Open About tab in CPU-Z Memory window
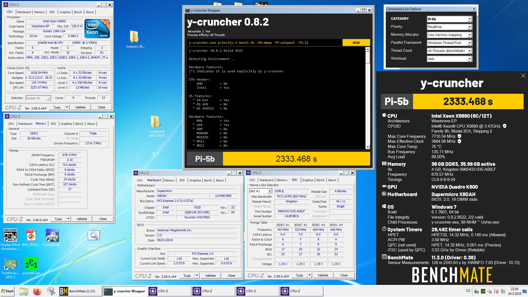528x297 pixels. tap(91, 124)
